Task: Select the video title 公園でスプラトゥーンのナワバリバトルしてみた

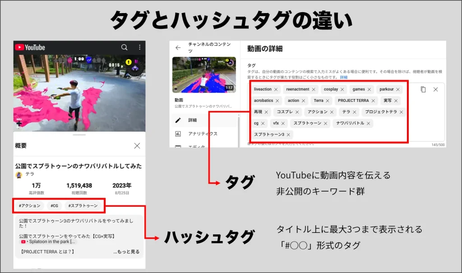Action: 79,166
